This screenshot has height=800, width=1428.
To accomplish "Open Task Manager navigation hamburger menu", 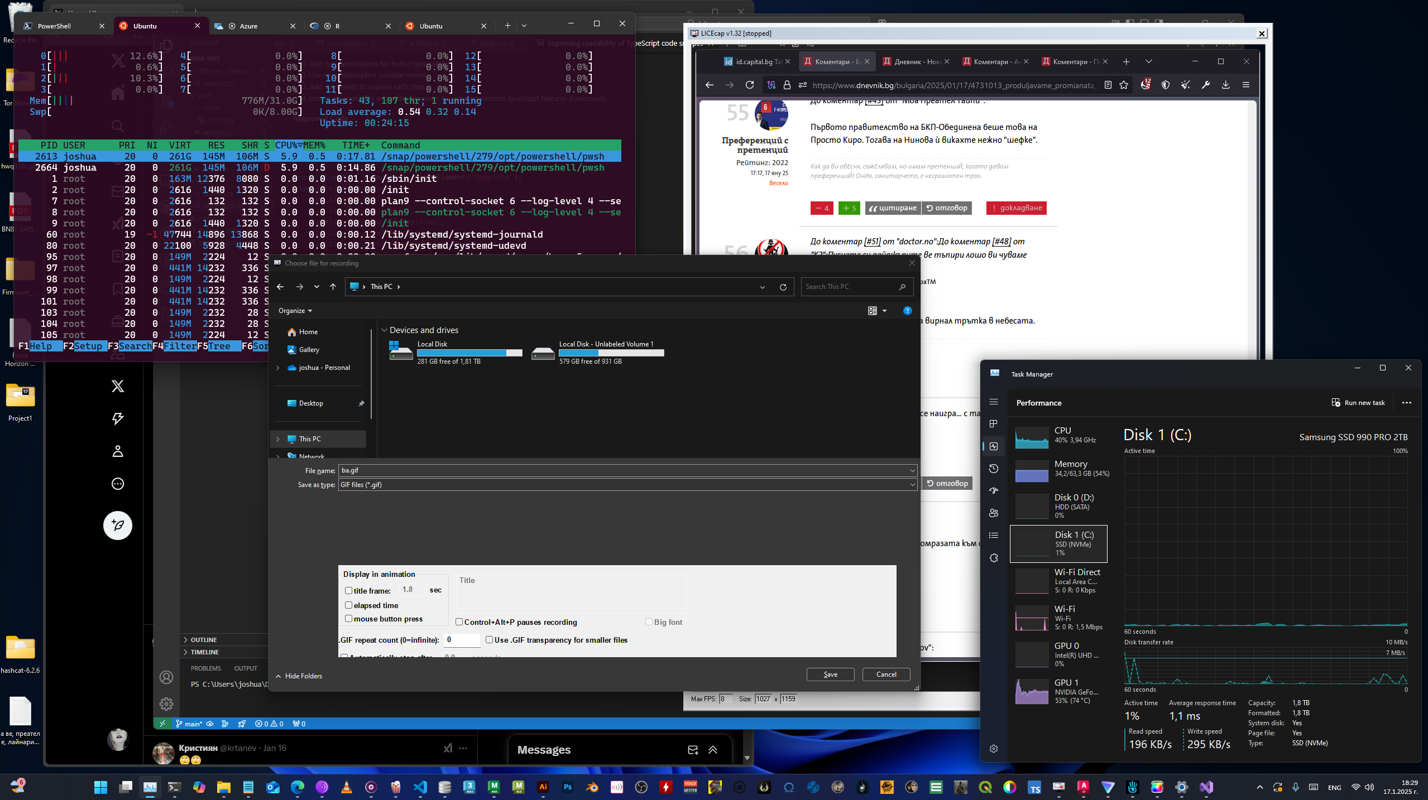I will point(994,402).
